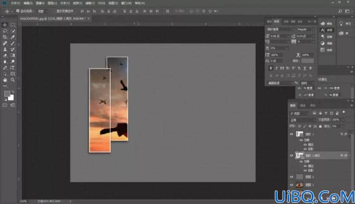
Task: Select the Rectangle shape tool
Action: 13,74
